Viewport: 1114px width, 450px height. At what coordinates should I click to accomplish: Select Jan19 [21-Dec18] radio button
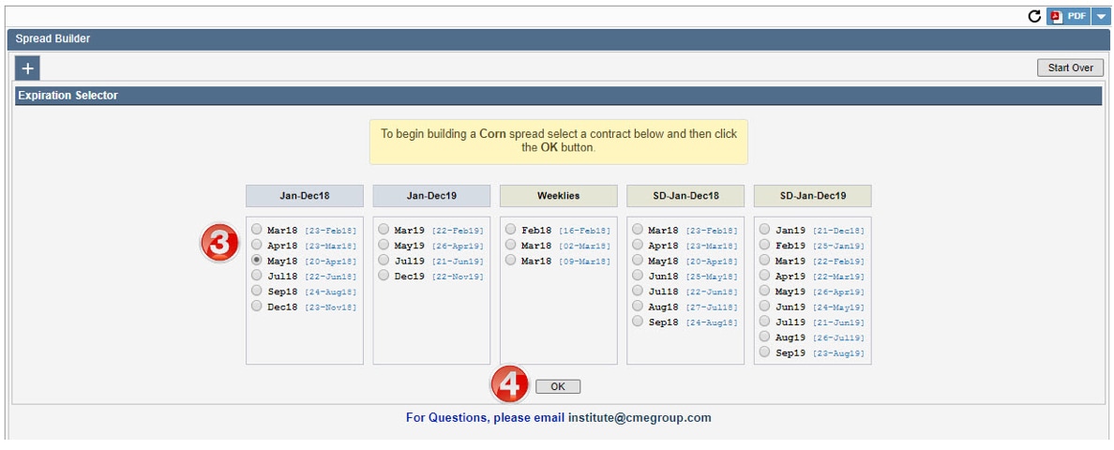pyautogui.click(x=764, y=230)
